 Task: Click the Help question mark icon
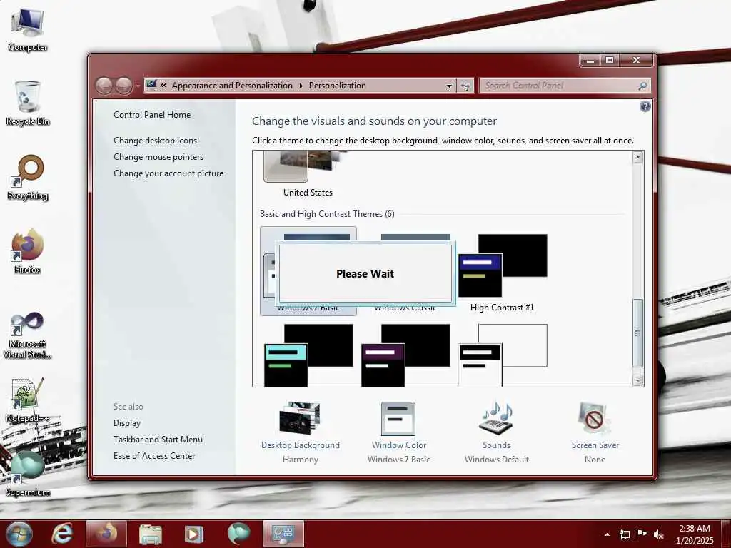645,107
